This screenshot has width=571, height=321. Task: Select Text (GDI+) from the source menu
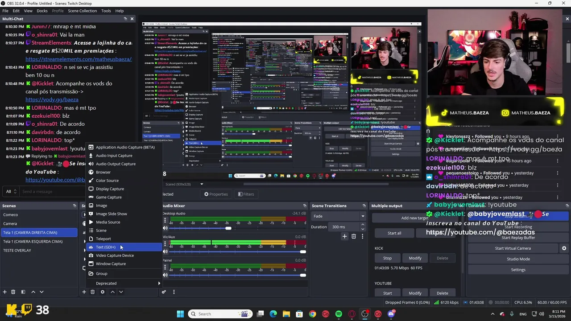pyautogui.click(x=124, y=247)
